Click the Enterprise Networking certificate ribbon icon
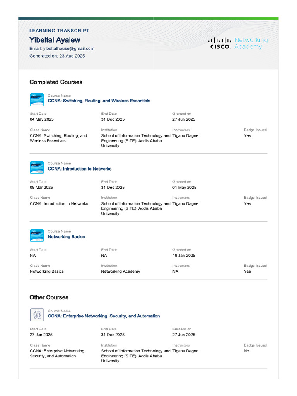The image size is (297, 396). 37,315
